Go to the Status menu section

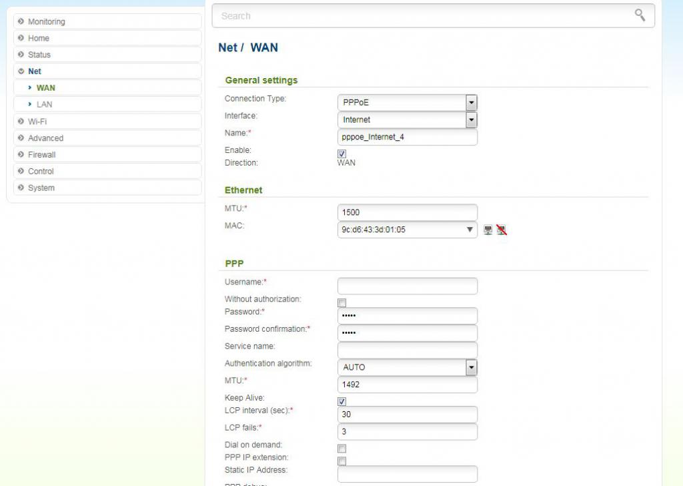[39, 55]
